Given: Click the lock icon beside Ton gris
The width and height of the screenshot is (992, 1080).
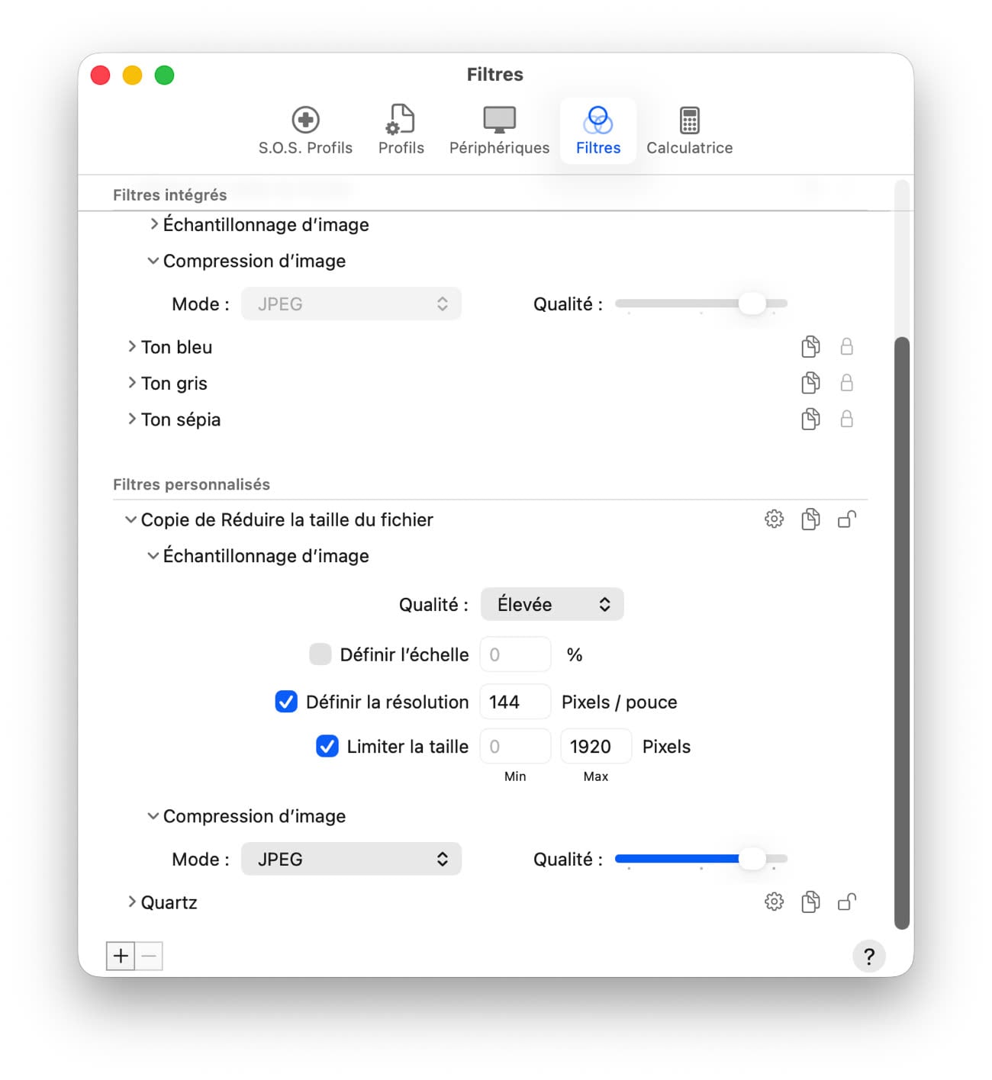Looking at the screenshot, I should [846, 383].
